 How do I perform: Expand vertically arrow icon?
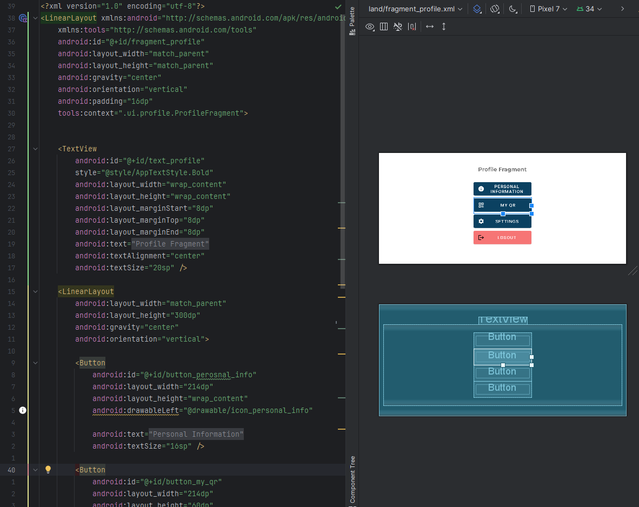444,27
